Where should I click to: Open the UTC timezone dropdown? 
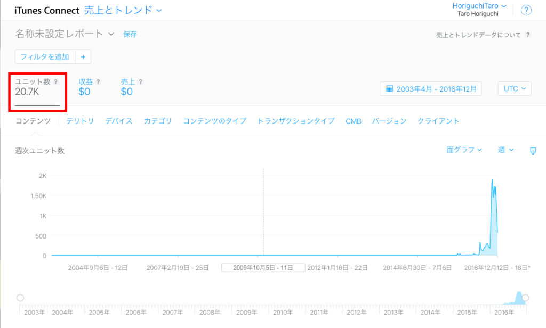coord(515,89)
